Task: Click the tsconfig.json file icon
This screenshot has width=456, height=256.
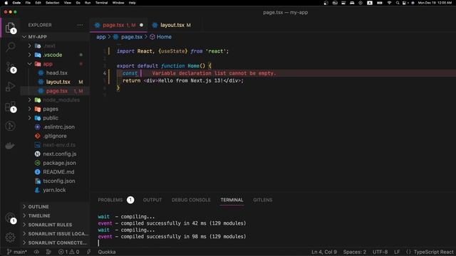Action: click(x=38, y=181)
